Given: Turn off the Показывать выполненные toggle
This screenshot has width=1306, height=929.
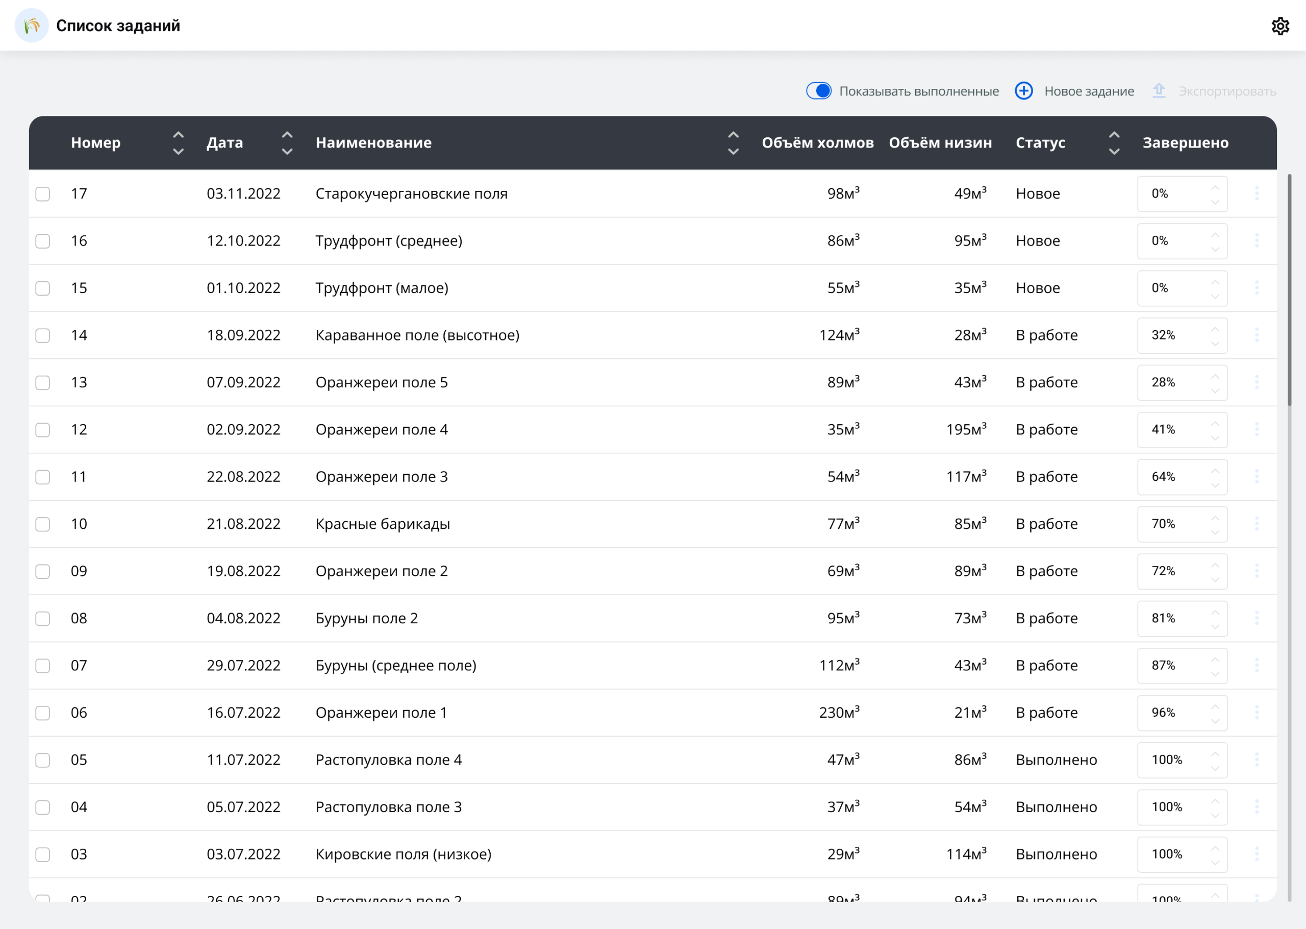Looking at the screenshot, I should coord(818,91).
